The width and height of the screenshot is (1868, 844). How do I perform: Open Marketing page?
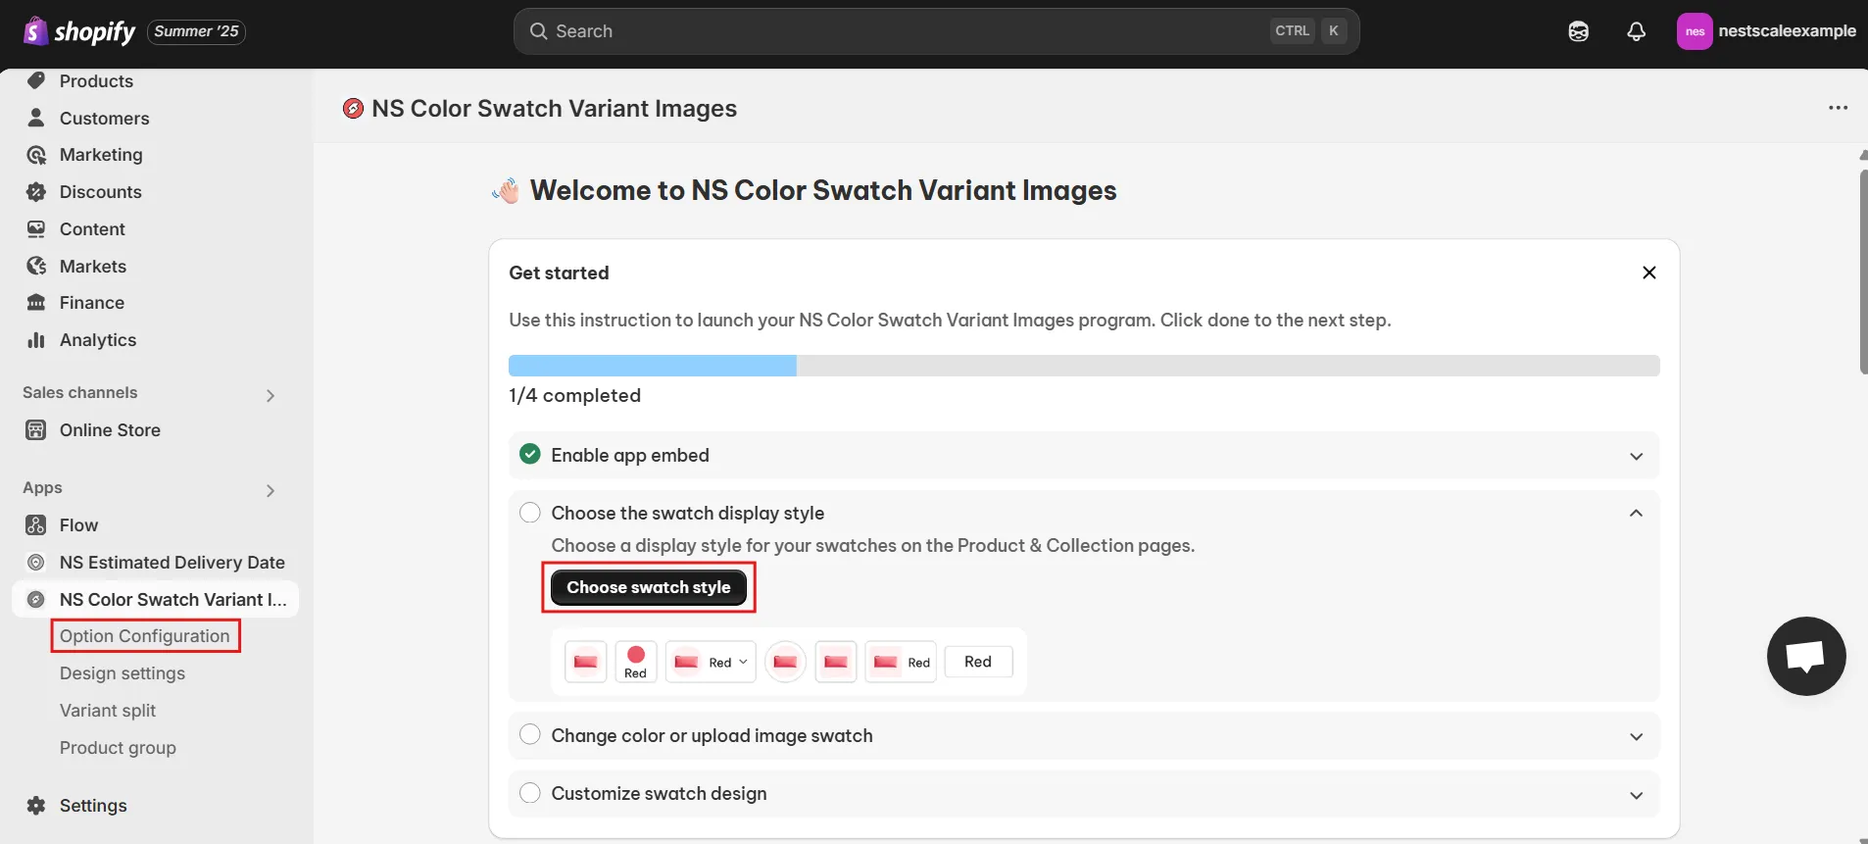click(101, 155)
